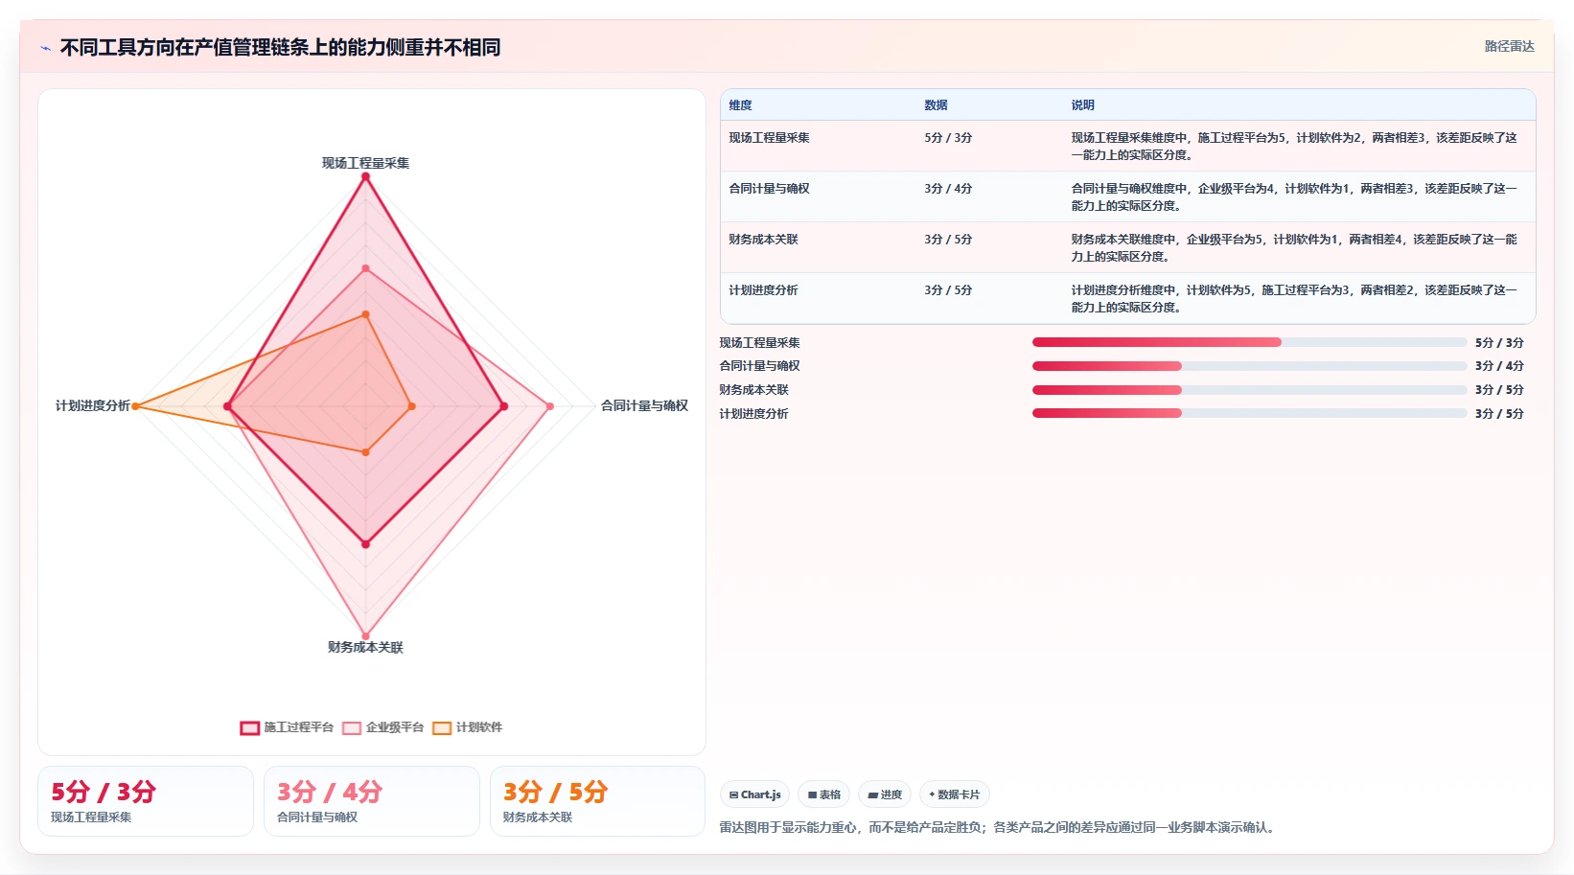Click the 现场工程量采集 label beside its progress bar
The width and height of the screenshot is (1574, 875).
tap(759, 343)
